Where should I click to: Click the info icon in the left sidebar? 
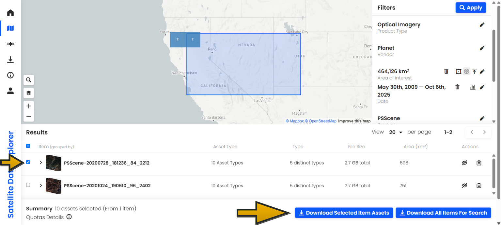point(10,75)
